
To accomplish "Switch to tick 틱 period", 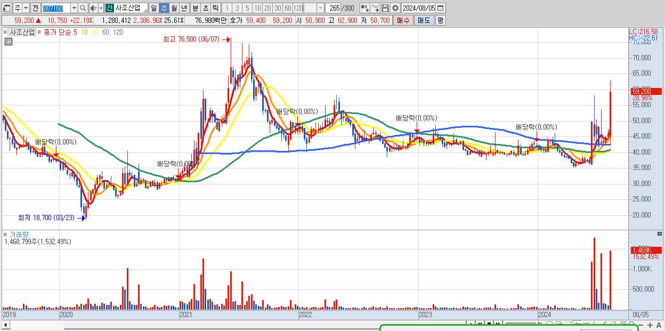I will tap(215, 8).
